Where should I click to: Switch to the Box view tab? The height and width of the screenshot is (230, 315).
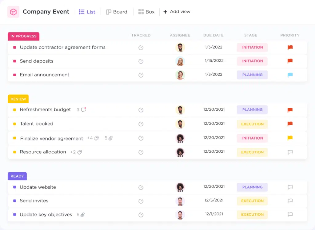146,12
